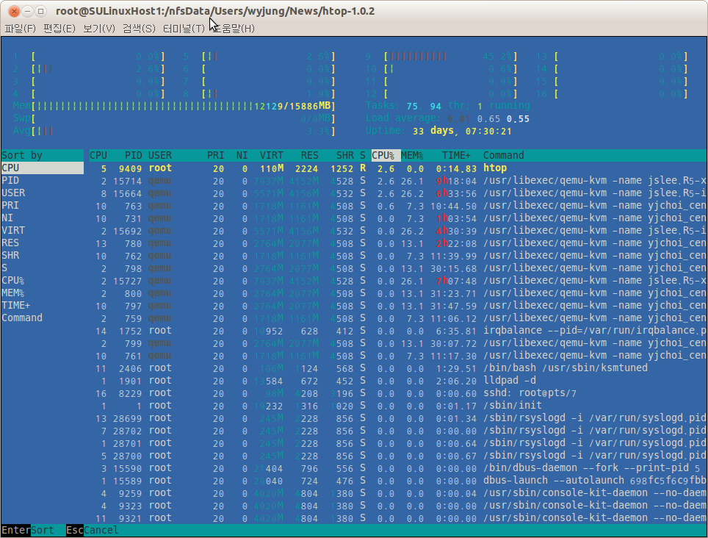
Task: Select MEM% in Sort by list
Action: tap(42, 293)
